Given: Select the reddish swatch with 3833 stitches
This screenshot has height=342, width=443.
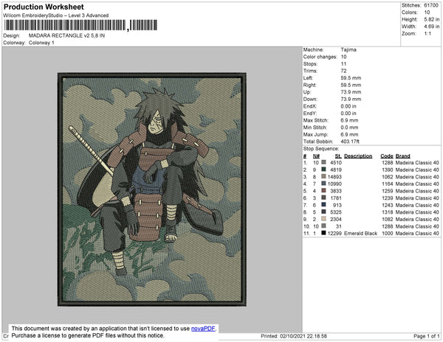Looking at the screenshot, I should (323, 191).
